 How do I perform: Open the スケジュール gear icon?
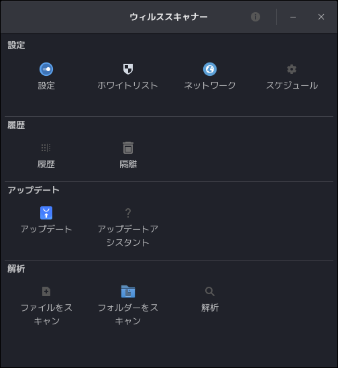(x=292, y=69)
